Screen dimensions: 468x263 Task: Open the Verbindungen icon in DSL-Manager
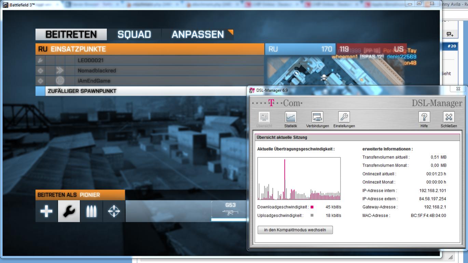tap(317, 117)
